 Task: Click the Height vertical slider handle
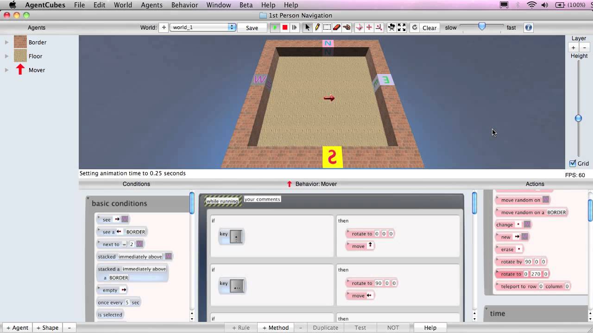[578, 118]
